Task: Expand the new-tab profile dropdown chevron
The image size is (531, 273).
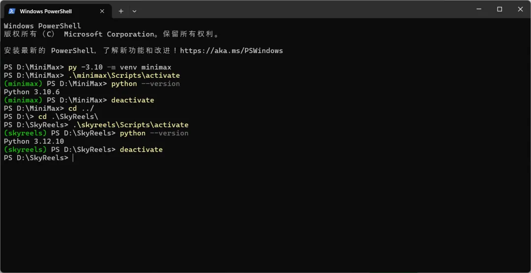Action: [134, 11]
